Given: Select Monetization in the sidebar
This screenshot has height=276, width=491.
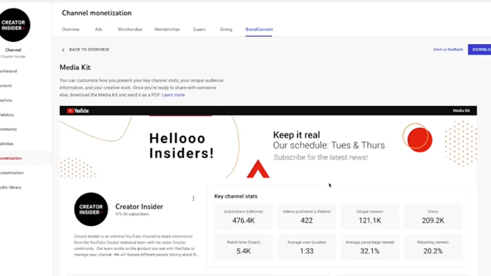Looking at the screenshot, I should click(11, 158).
